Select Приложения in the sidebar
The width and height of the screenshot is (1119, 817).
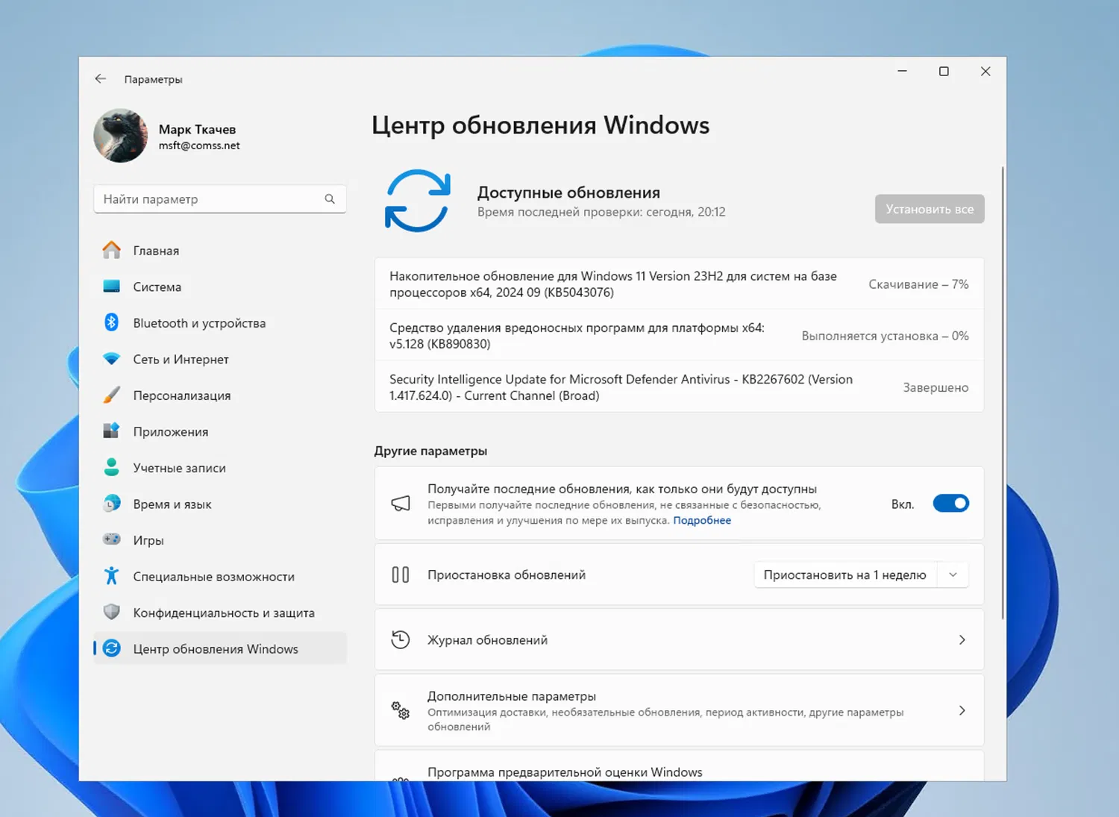click(x=220, y=431)
